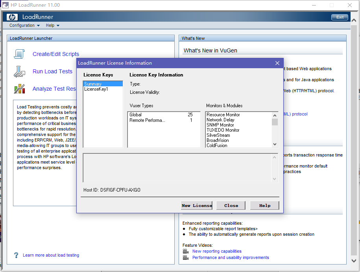Image resolution: width=360 pixels, height=272 pixels.
Task: Open the Analyze Test Results link
Action: point(54,89)
